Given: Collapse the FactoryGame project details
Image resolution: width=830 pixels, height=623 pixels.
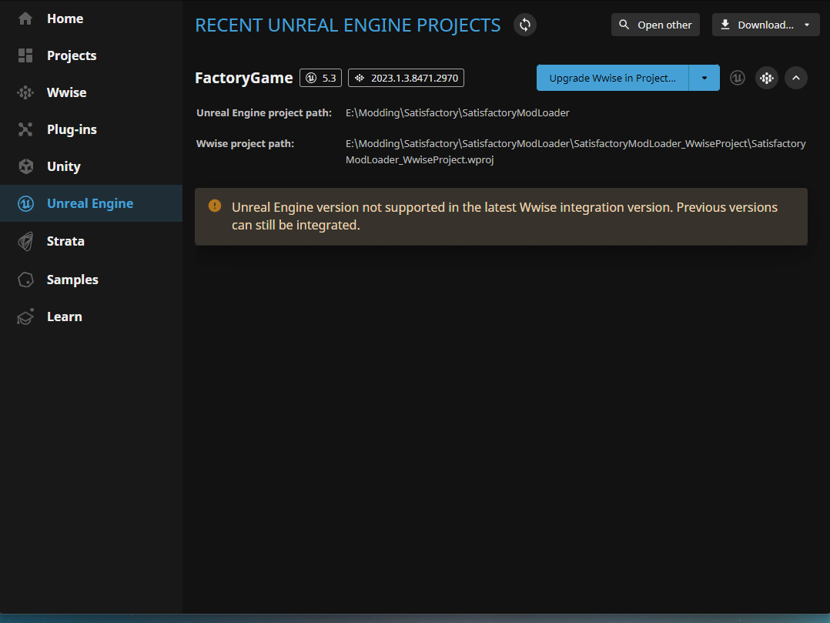Looking at the screenshot, I should click(x=796, y=78).
